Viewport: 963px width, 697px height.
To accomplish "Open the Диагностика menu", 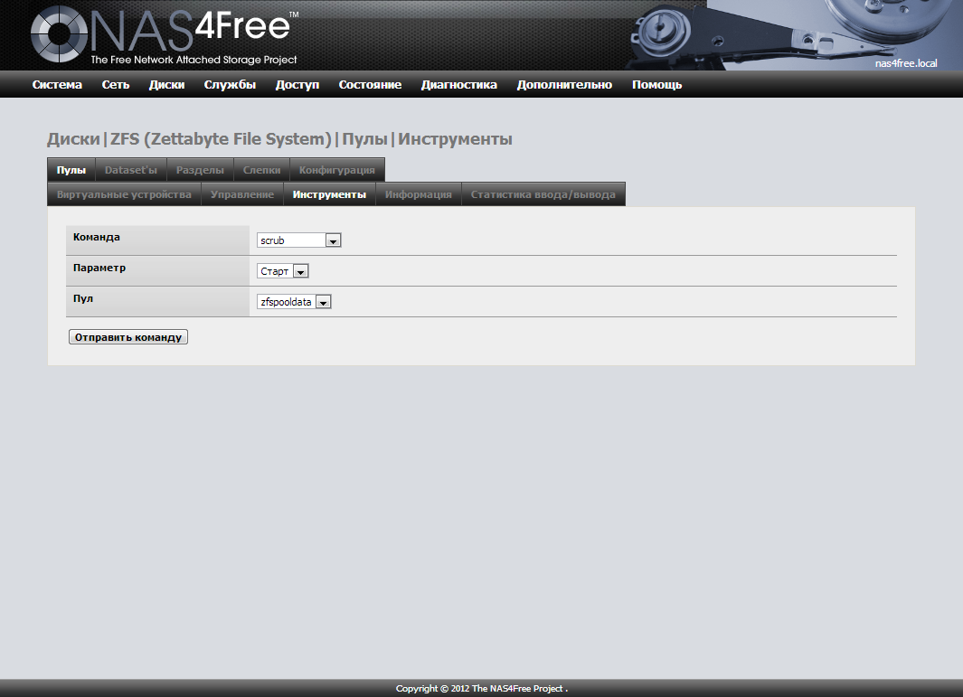I will [458, 85].
